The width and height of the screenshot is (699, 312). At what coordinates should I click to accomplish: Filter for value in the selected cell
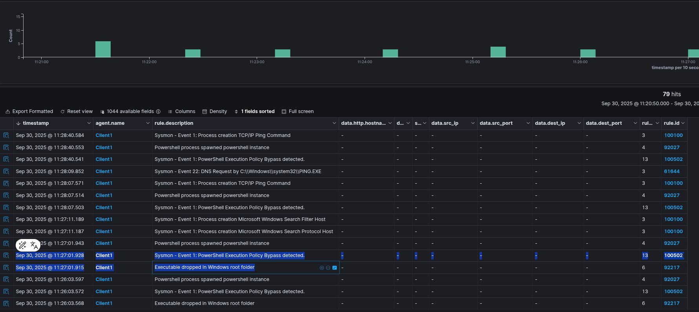pos(322,268)
